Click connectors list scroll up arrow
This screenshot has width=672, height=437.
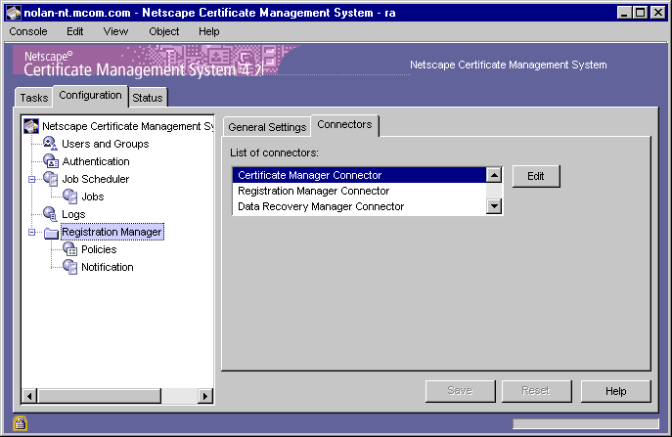click(x=494, y=175)
